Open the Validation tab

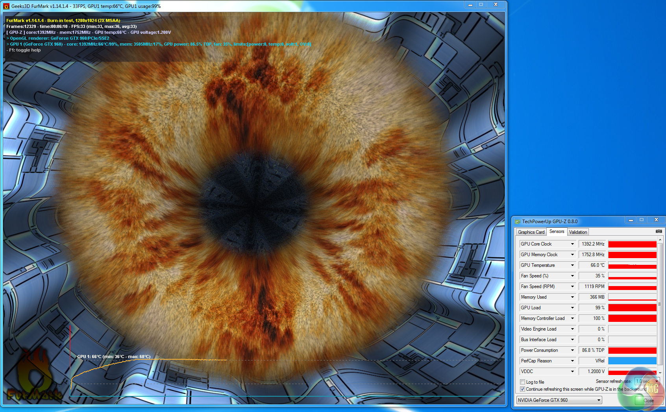578,232
